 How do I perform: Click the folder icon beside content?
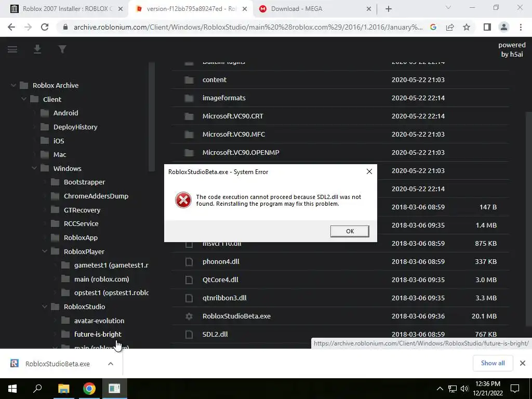tap(189, 79)
